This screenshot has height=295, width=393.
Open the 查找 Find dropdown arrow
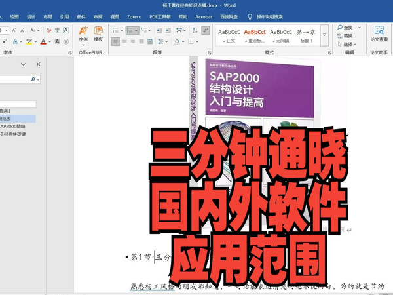[360, 28]
